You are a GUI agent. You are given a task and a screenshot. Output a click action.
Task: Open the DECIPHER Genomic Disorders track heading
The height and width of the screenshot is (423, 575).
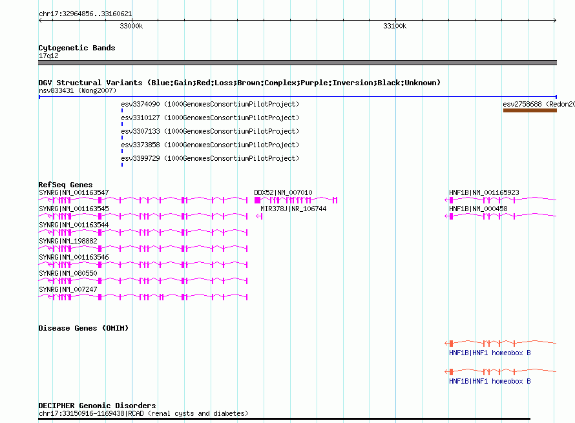[97, 406]
